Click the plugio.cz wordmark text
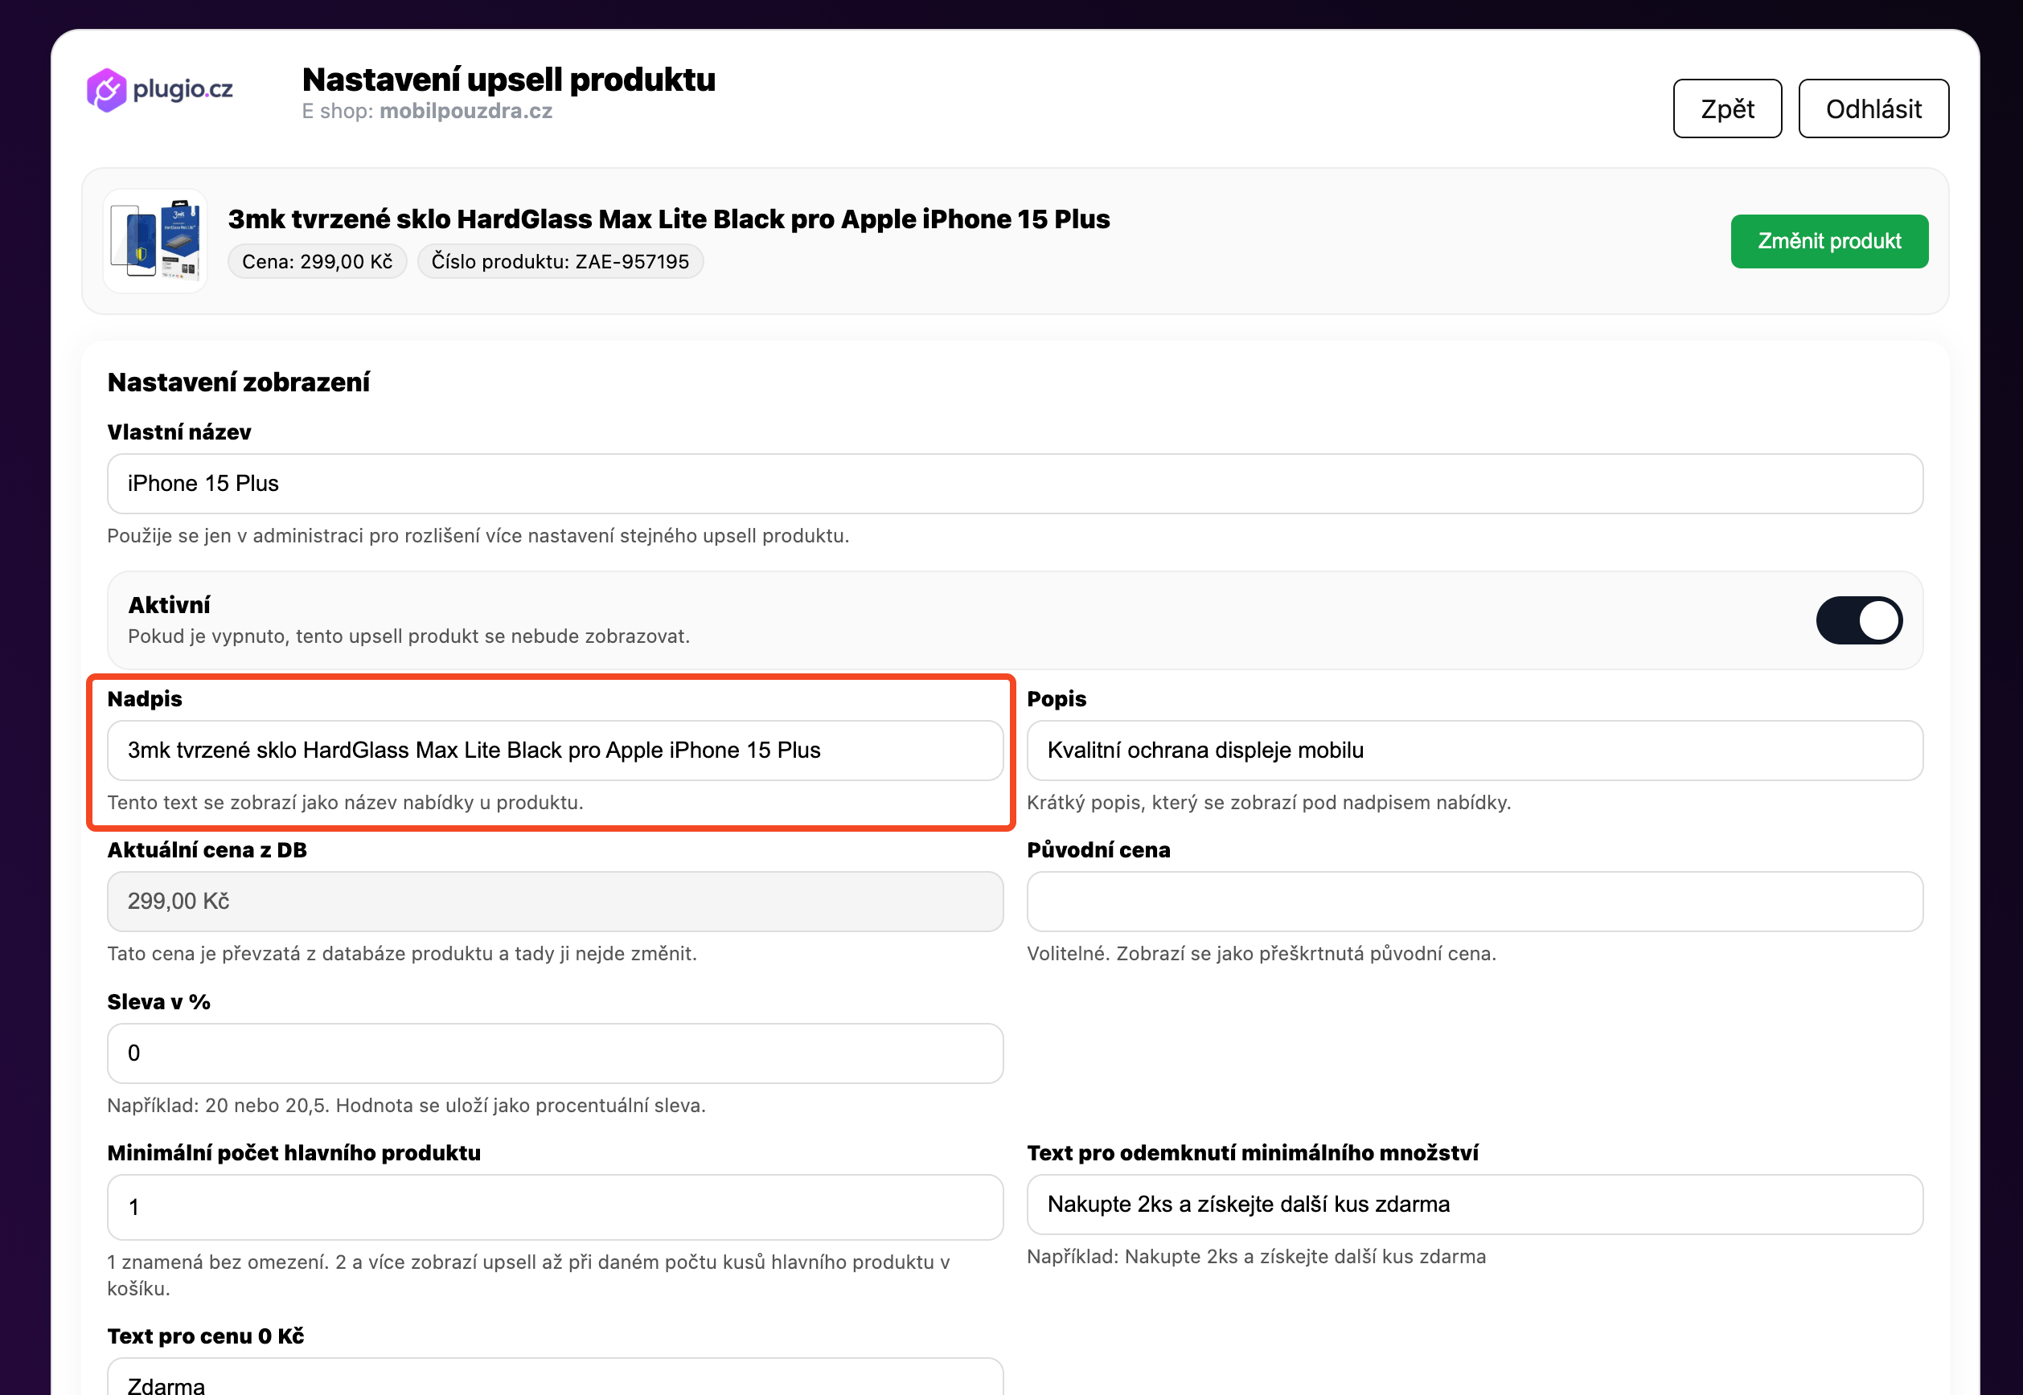The height and width of the screenshot is (1395, 2023). [183, 89]
